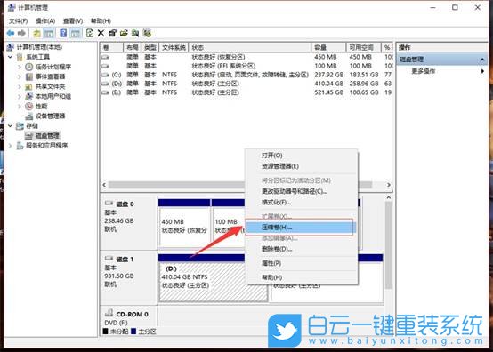Click the 共享文件夹 tree icon
The width and height of the screenshot is (493, 352).
[x=28, y=86]
